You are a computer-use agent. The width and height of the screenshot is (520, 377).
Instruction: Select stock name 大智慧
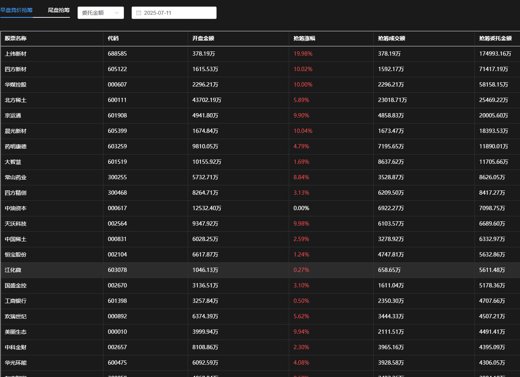[13, 162]
